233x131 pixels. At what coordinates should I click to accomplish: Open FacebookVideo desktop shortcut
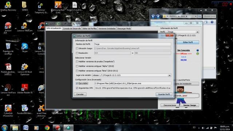25,110
